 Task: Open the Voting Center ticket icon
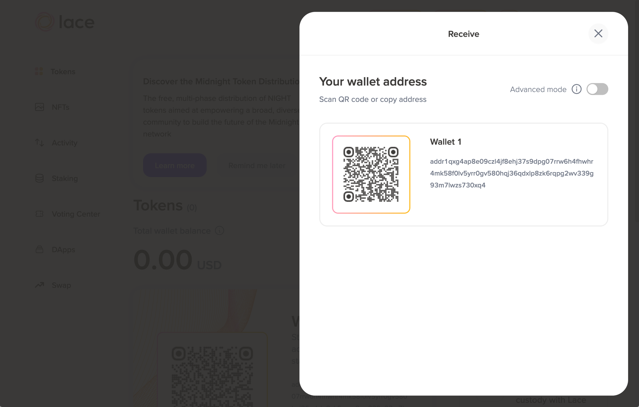[x=39, y=214]
